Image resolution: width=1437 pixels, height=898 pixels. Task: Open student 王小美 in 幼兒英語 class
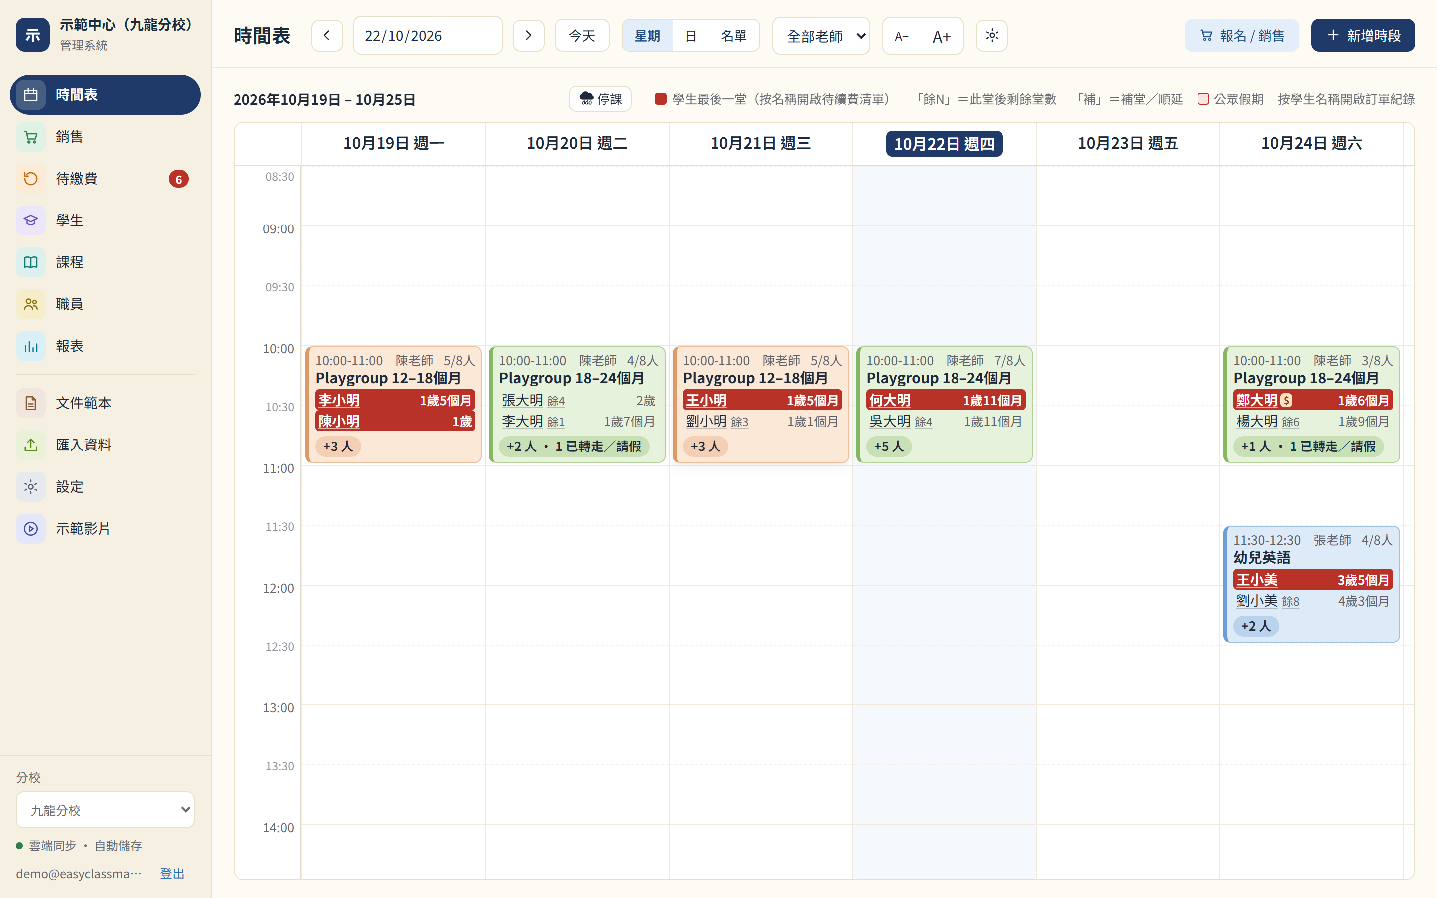click(1256, 580)
